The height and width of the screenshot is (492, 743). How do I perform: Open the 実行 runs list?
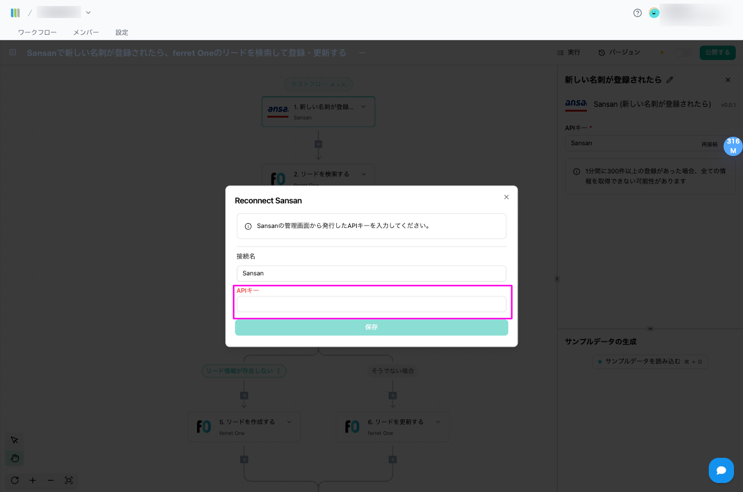(569, 52)
